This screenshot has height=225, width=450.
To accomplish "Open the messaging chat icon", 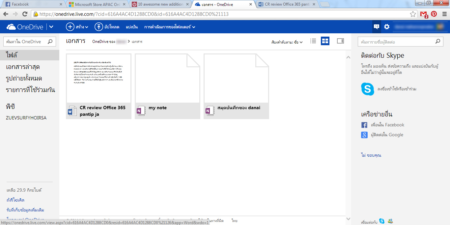I will (377, 27).
